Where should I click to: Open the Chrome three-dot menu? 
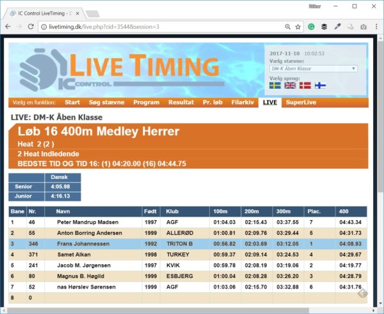coord(376,27)
